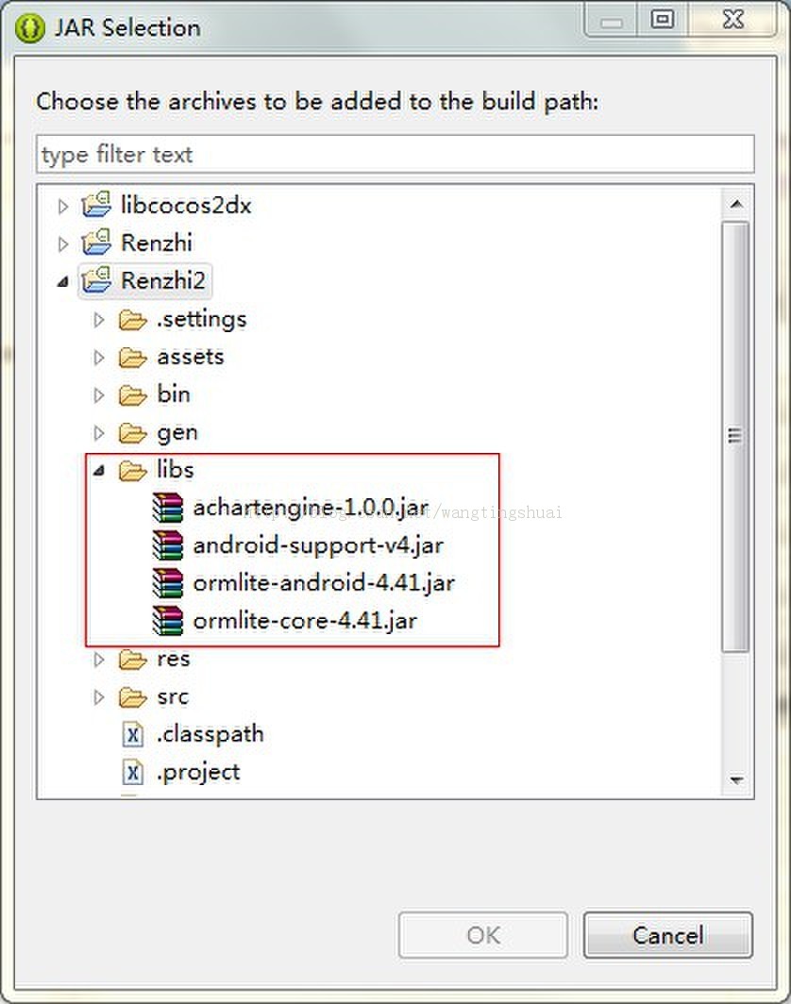
Task: Select the bin folder label
Action: tap(174, 393)
